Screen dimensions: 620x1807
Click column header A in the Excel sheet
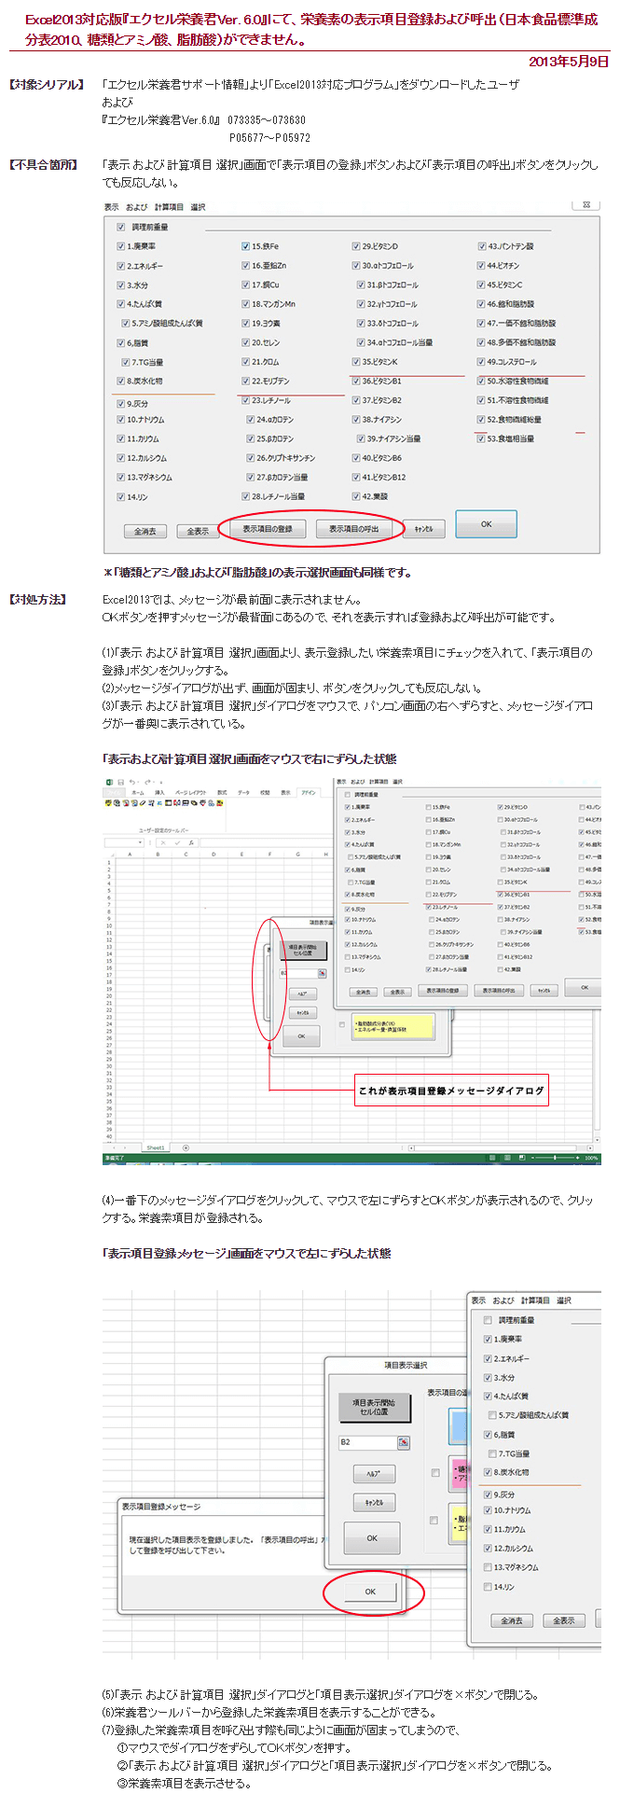pyautogui.click(x=130, y=855)
